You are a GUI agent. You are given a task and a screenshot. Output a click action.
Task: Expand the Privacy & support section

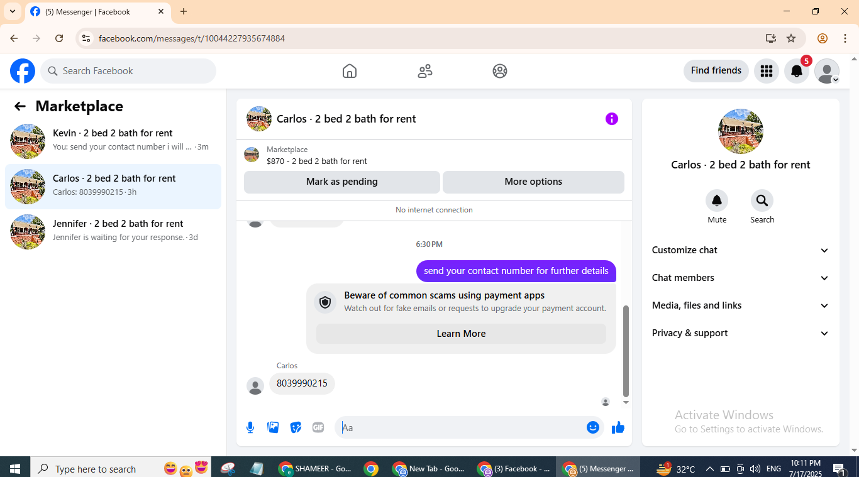pyautogui.click(x=741, y=333)
